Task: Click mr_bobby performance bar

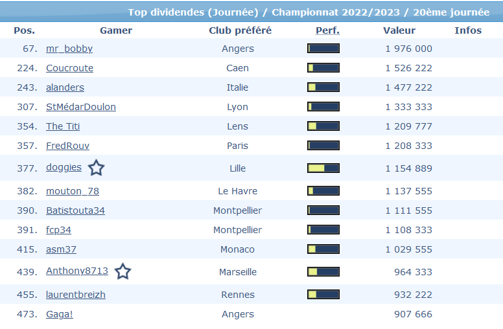Action: (323, 49)
